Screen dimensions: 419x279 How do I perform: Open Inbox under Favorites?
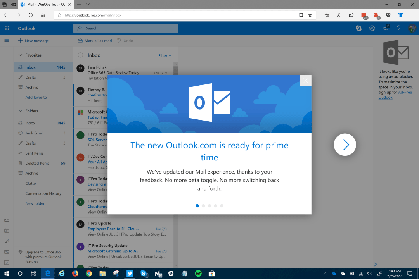[43, 67]
